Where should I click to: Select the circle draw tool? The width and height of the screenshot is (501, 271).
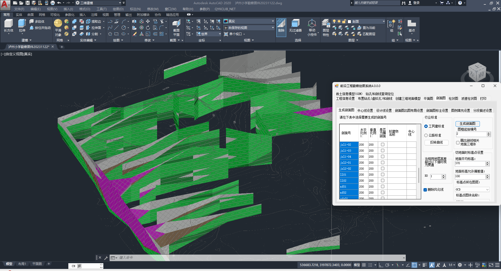click(x=124, y=28)
